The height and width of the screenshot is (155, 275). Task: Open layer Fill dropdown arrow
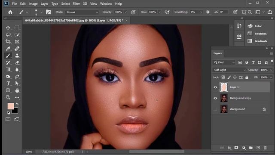[271, 77]
